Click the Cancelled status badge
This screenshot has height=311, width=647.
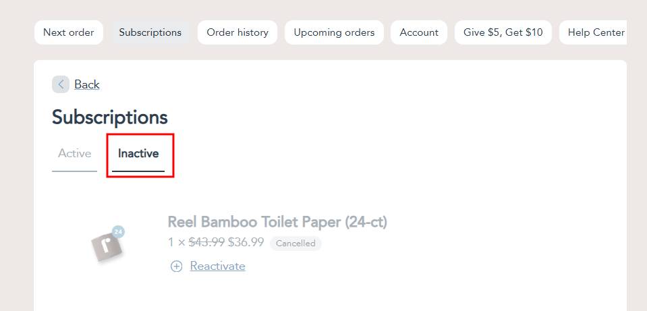(x=296, y=244)
